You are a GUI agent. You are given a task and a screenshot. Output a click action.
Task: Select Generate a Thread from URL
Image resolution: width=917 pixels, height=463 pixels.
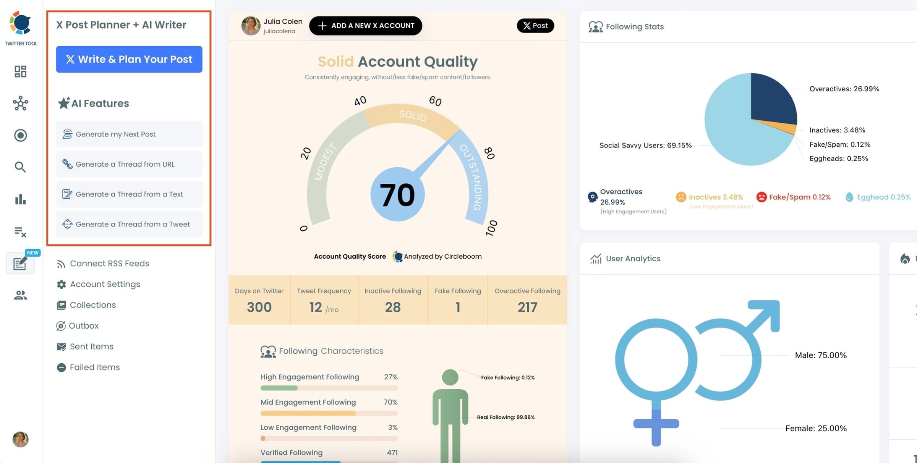coord(129,164)
